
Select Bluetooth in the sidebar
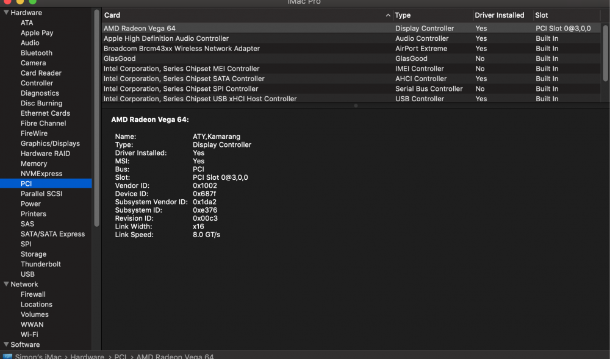pyautogui.click(x=36, y=53)
